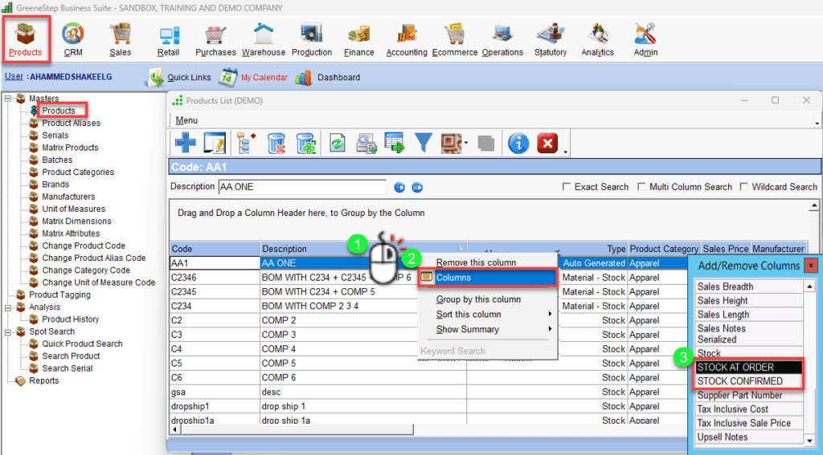
Task: Open the Quick Links shortcut
Action: pyautogui.click(x=188, y=78)
